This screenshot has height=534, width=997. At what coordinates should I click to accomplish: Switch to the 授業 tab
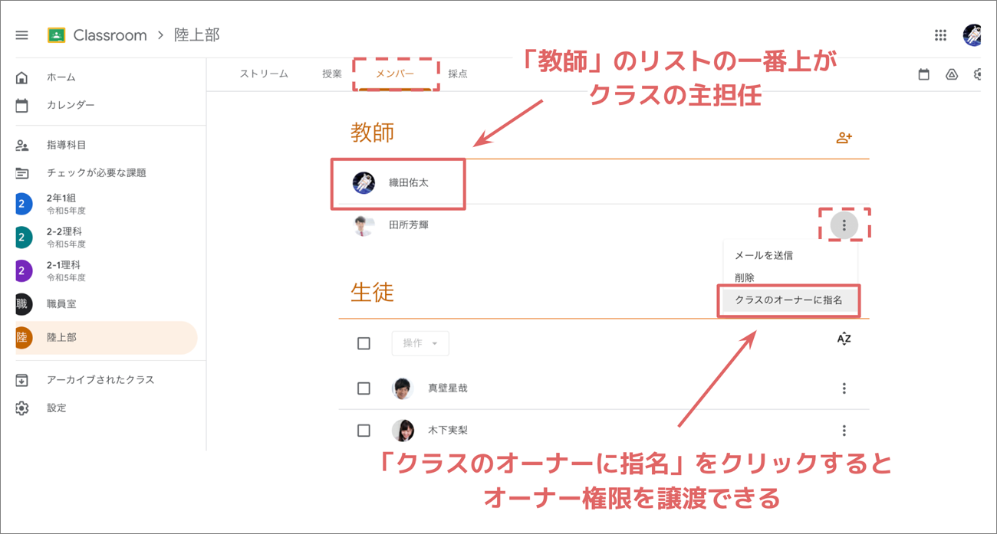tap(332, 74)
